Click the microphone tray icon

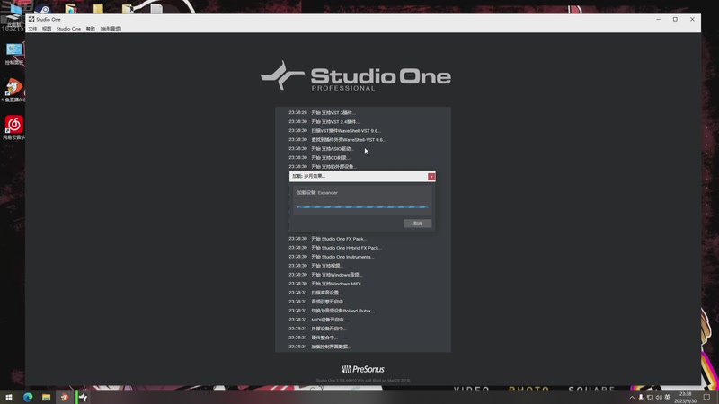tap(641, 397)
